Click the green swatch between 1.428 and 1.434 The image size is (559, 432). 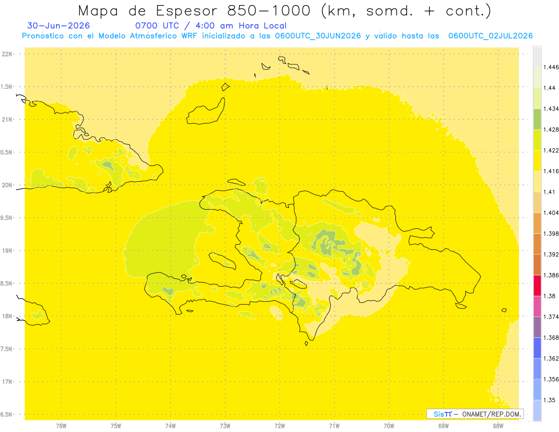coord(537,119)
